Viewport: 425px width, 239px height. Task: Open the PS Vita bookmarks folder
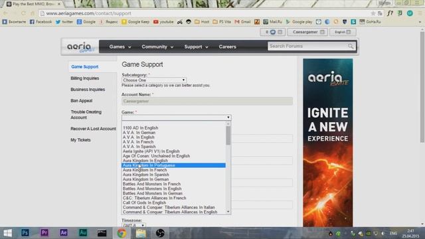pos(222,22)
